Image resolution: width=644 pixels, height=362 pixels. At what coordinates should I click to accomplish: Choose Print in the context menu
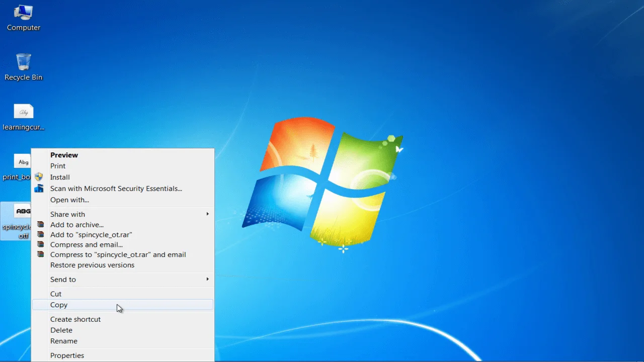click(x=123, y=166)
